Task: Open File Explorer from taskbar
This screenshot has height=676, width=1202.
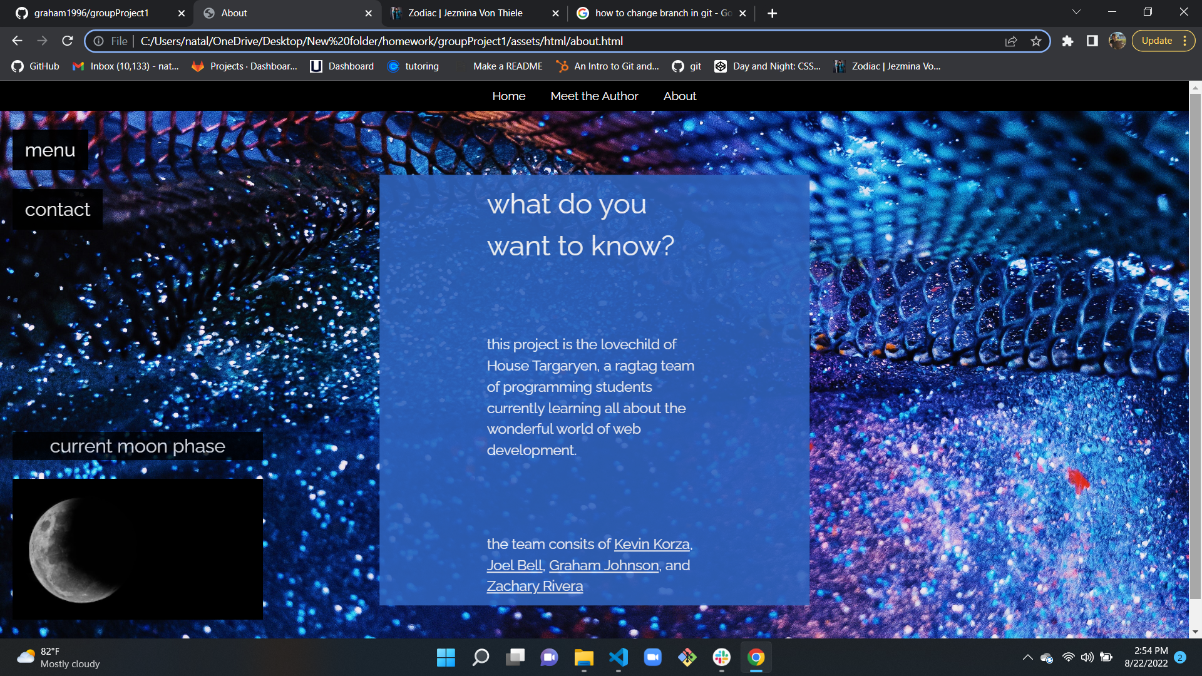Action: (x=584, y=657)
